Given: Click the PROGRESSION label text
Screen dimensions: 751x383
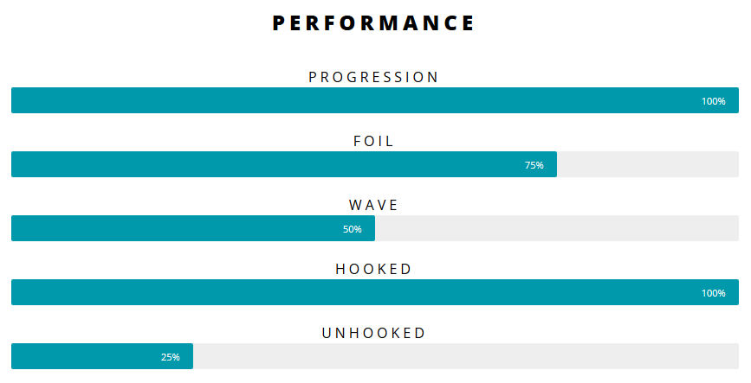Looking at the screenshot, I should [x=374, y=77].
